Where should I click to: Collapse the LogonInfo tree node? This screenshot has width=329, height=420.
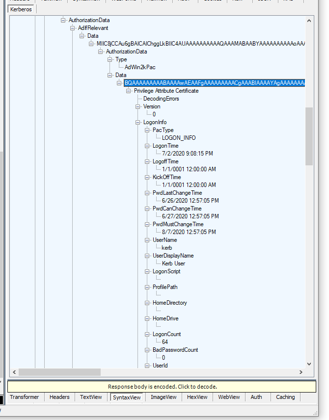[x=138, y=122]
